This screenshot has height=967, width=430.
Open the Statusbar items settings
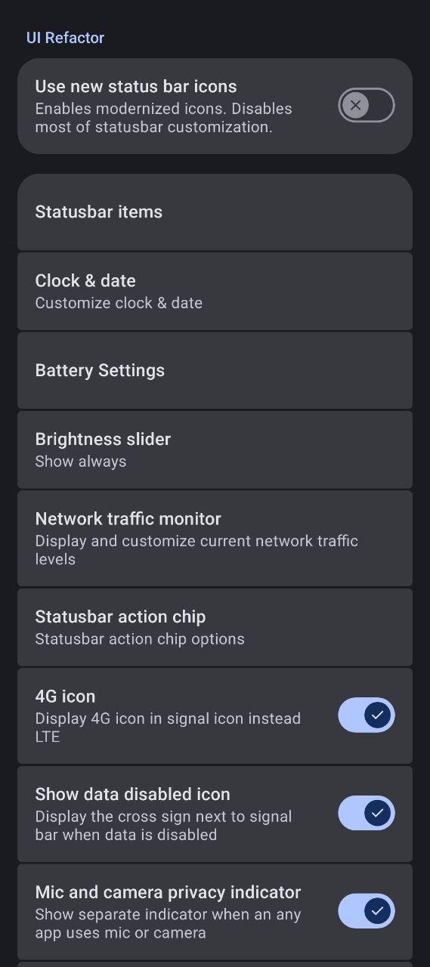click(x=215, y=212)
